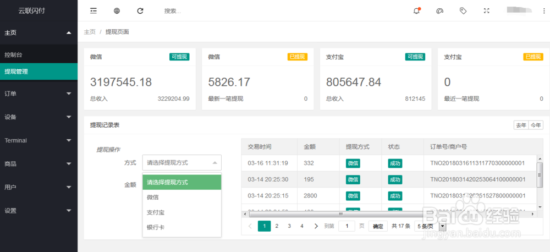
Task: Click the 状态 column header
Action: pos(403,147)
